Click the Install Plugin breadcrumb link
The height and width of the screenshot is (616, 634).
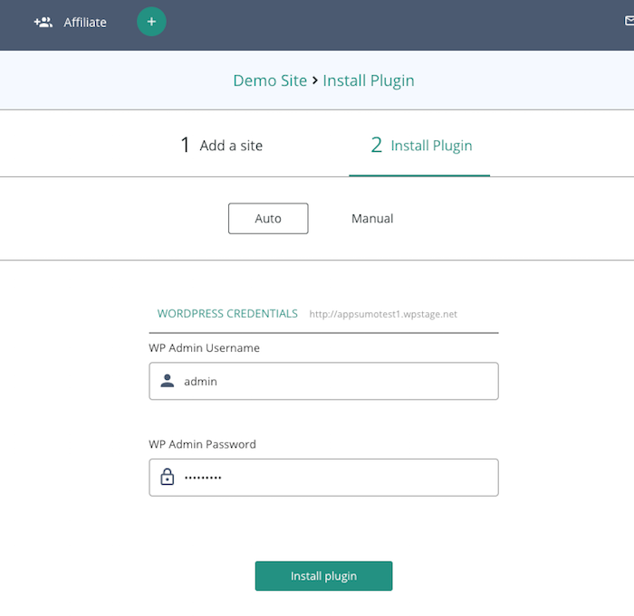coord(369,81)
